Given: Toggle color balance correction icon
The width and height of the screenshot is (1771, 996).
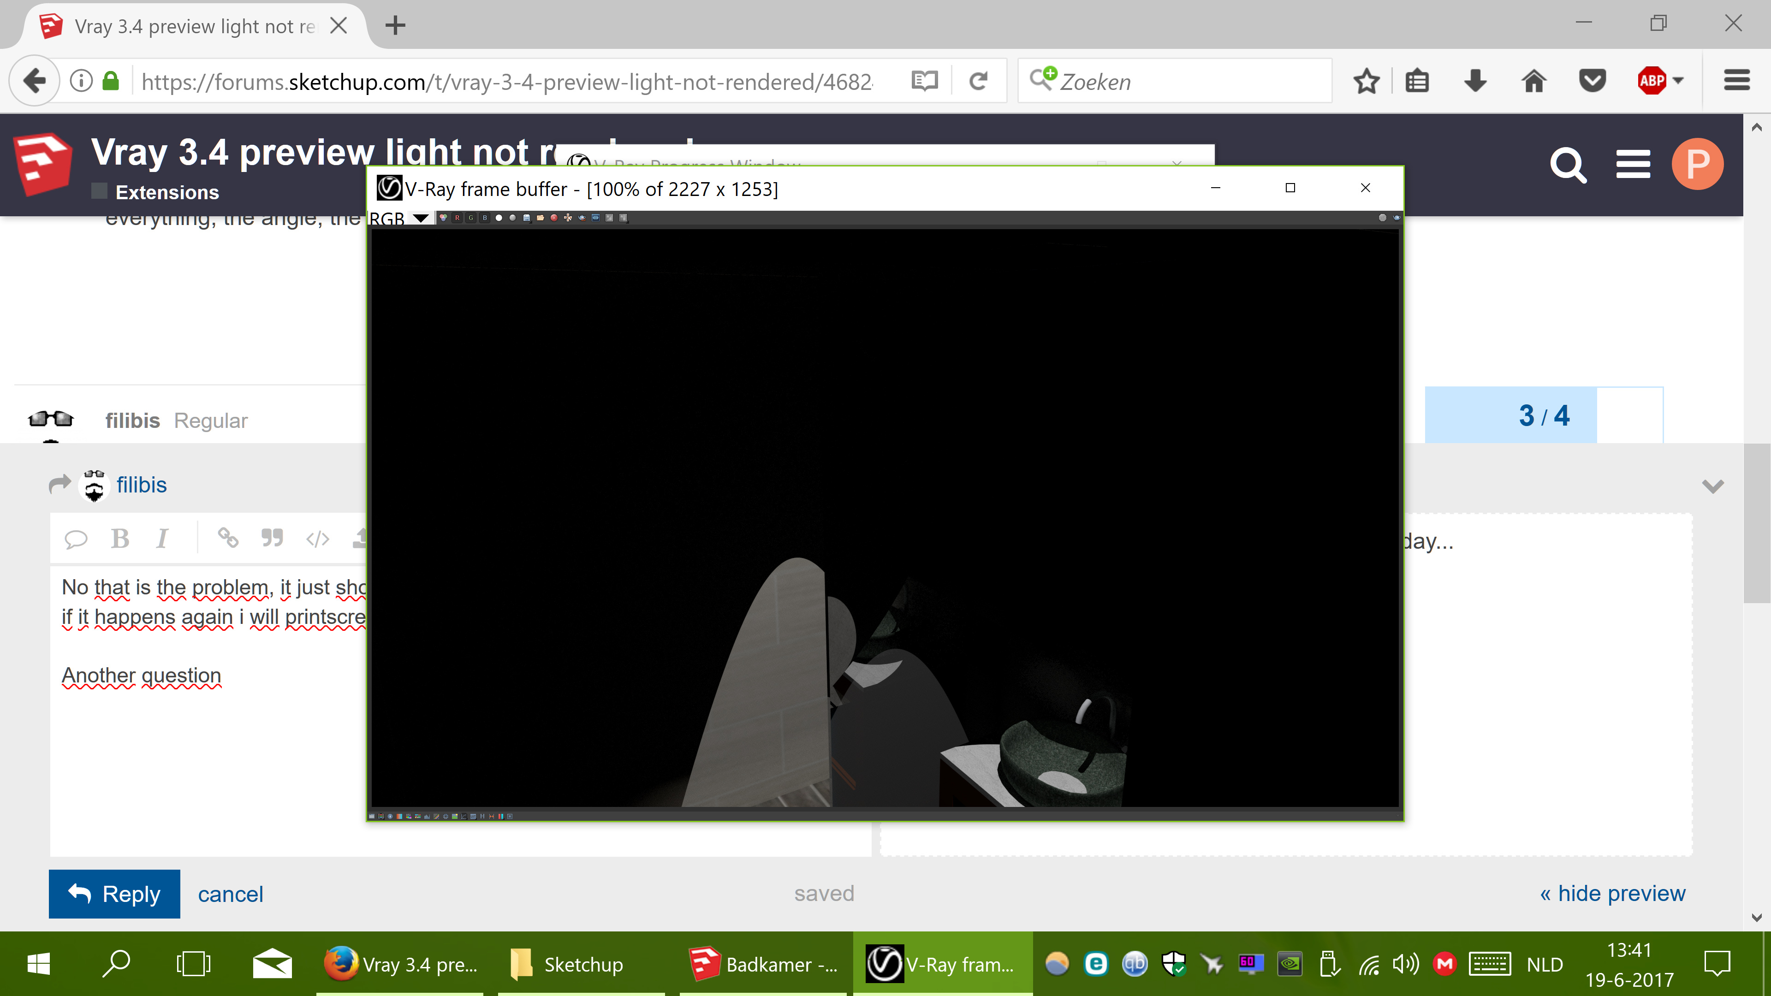Looking at the screenshot, I should (x=418, y=817).
